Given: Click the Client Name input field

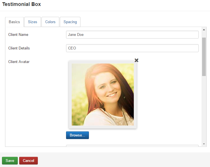Looking at the screenshot, I should 132,34.
